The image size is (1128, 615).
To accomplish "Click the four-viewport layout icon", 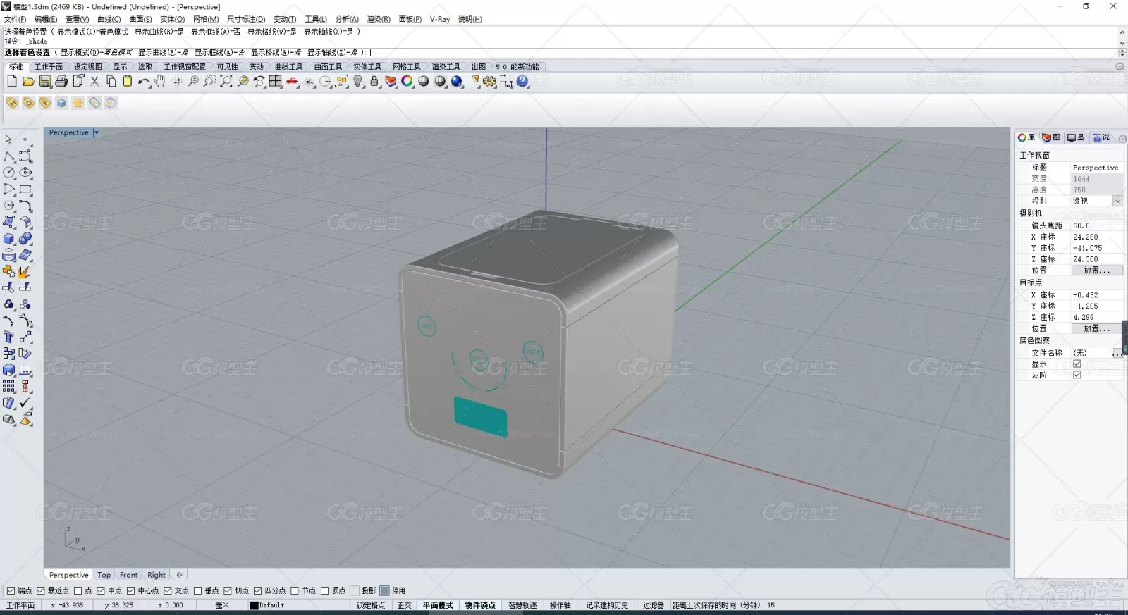I will tap(275, 82).
